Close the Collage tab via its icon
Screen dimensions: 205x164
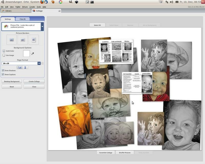(x=59, y=11)
